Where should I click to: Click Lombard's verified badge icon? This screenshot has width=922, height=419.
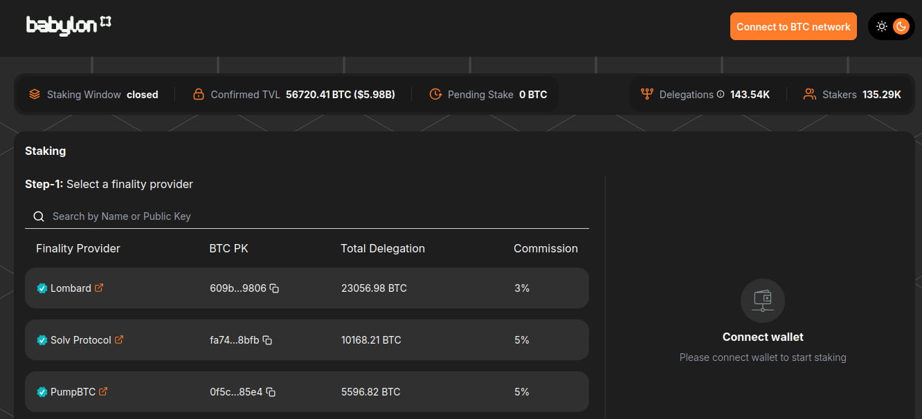42,288
